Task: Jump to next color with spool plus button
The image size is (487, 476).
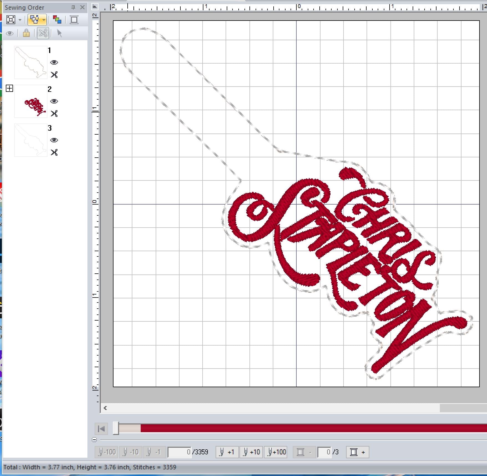Action: point(357,452)
